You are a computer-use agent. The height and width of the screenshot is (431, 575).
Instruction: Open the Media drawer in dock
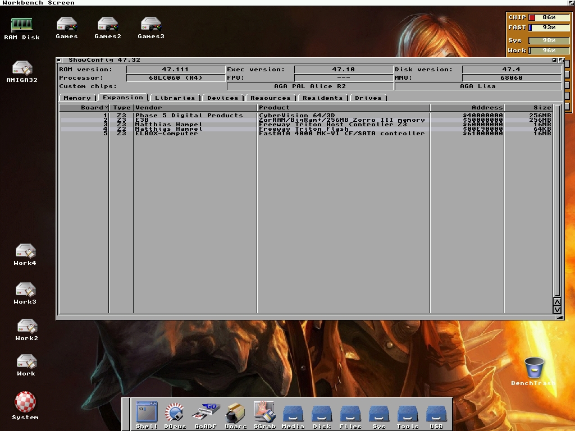(293, 417)
